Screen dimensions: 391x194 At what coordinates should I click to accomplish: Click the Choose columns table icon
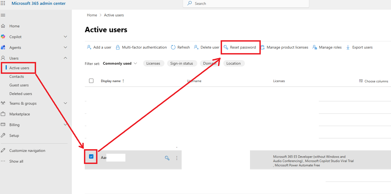tap(361, 81)
